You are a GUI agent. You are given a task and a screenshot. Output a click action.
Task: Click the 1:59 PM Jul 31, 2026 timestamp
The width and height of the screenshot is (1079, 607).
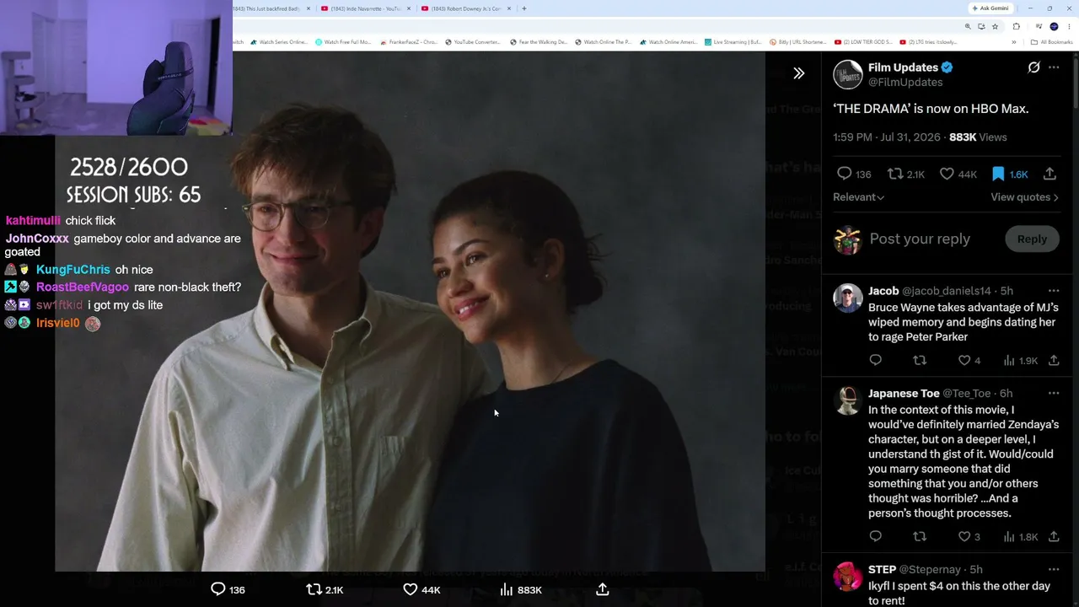pyautogui.click(x=888, y=137)
